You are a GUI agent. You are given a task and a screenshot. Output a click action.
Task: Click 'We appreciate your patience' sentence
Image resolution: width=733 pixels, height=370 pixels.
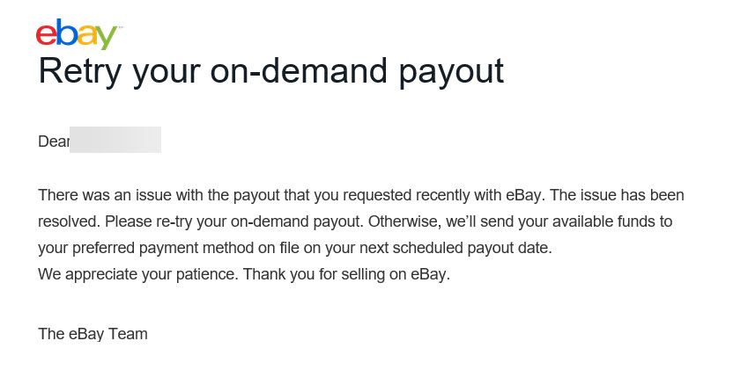pyautogui.click(x=138, y=274)
